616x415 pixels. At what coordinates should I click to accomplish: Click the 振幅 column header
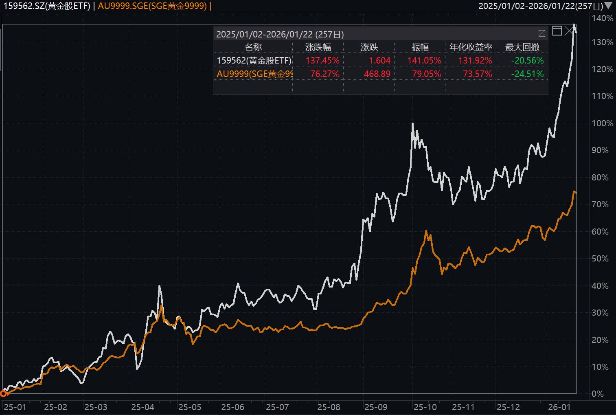tap(420, 47)
